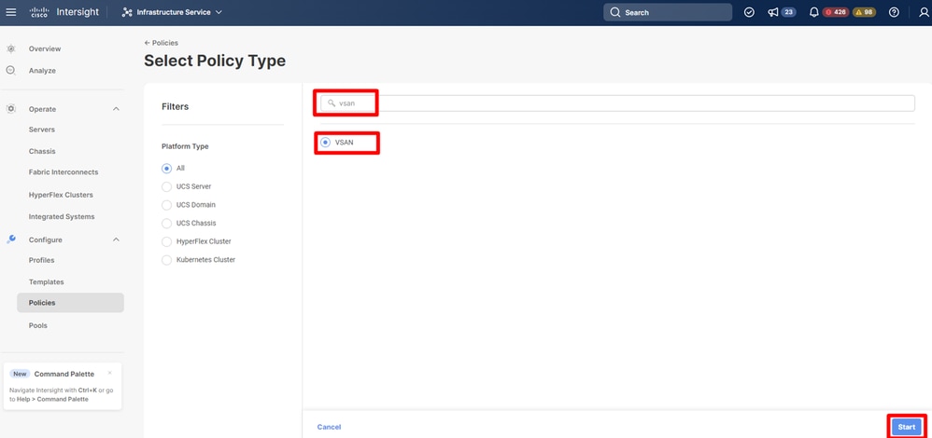Select UCS Chassis platform type
The width and height of the screenshot is (932, 438).
[x=166, y=223]
